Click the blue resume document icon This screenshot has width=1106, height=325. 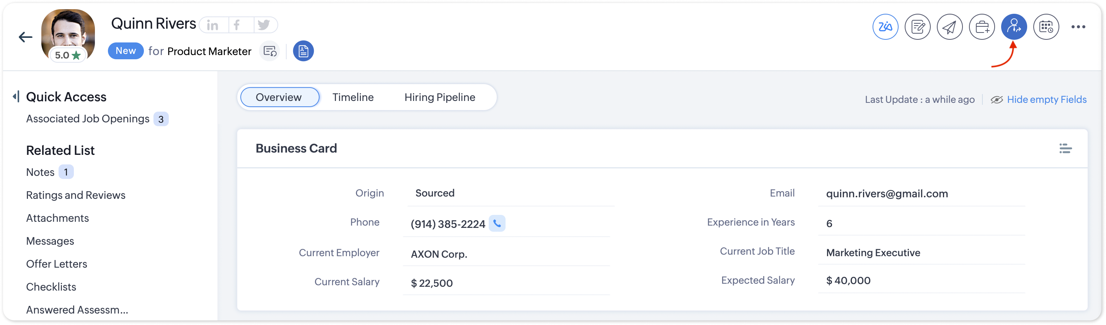coord(303,52)
